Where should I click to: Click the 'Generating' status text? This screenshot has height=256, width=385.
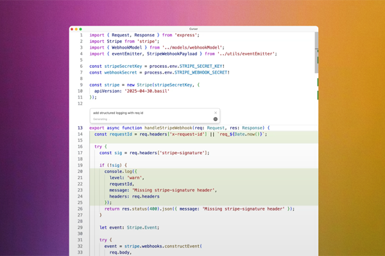click(101, 119)
